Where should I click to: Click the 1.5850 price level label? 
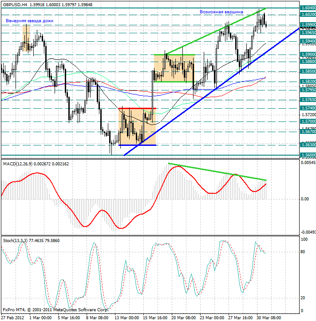308,71
